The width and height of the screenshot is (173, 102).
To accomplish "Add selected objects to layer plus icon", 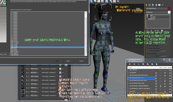I will pos(139,64).
